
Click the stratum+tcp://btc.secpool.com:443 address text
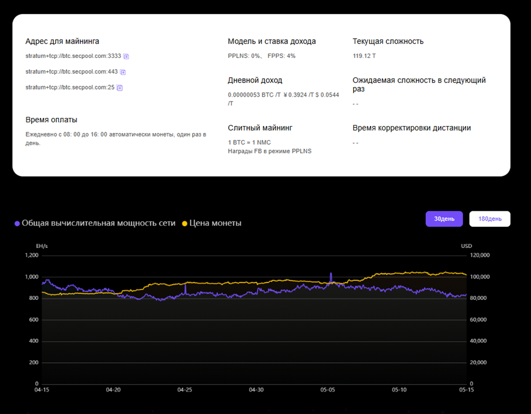point(71,72)
